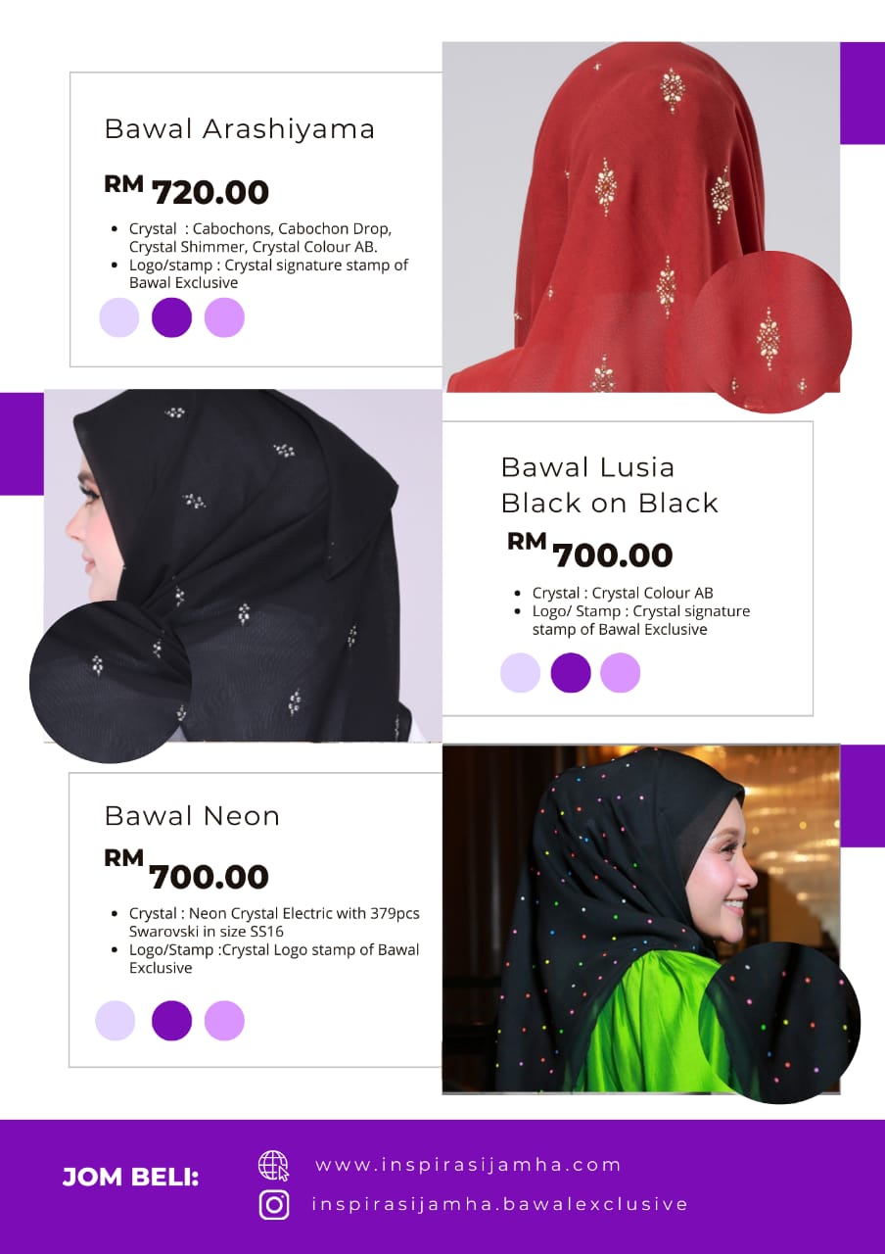Choose pink-violet swatch under Bawal Lusia
The height and width of the screenshot is (1254, 885).
coord(620,673)
